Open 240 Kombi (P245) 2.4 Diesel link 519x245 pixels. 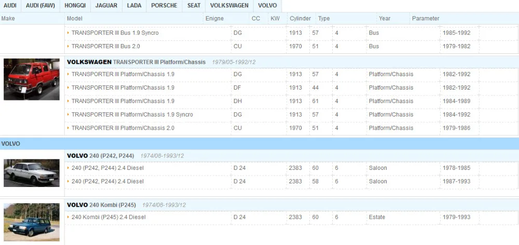108,217
